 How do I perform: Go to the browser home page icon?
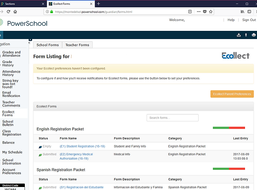[15, 12]
